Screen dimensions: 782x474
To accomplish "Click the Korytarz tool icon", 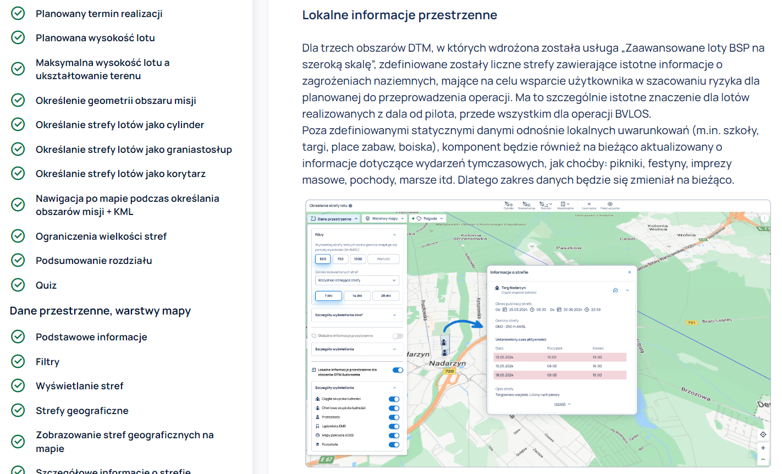I will click(544, 204).
